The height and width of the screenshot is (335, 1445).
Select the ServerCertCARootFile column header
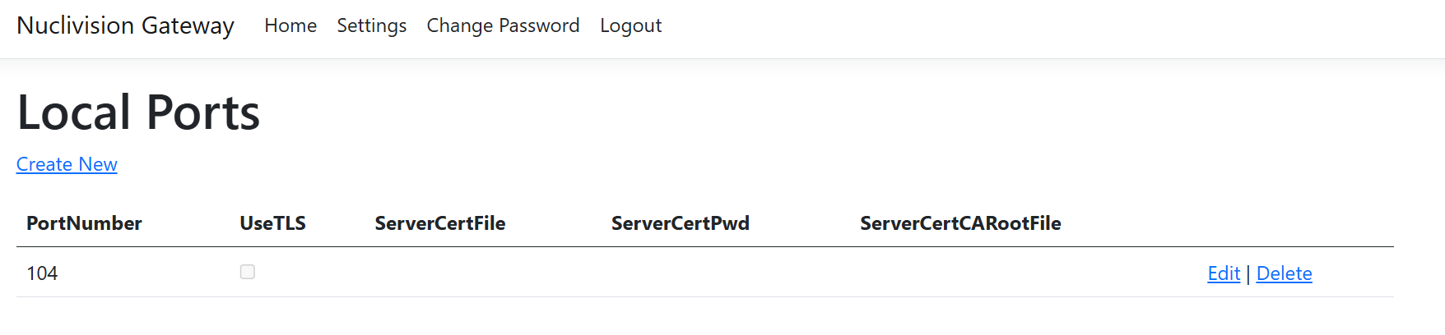960,223
